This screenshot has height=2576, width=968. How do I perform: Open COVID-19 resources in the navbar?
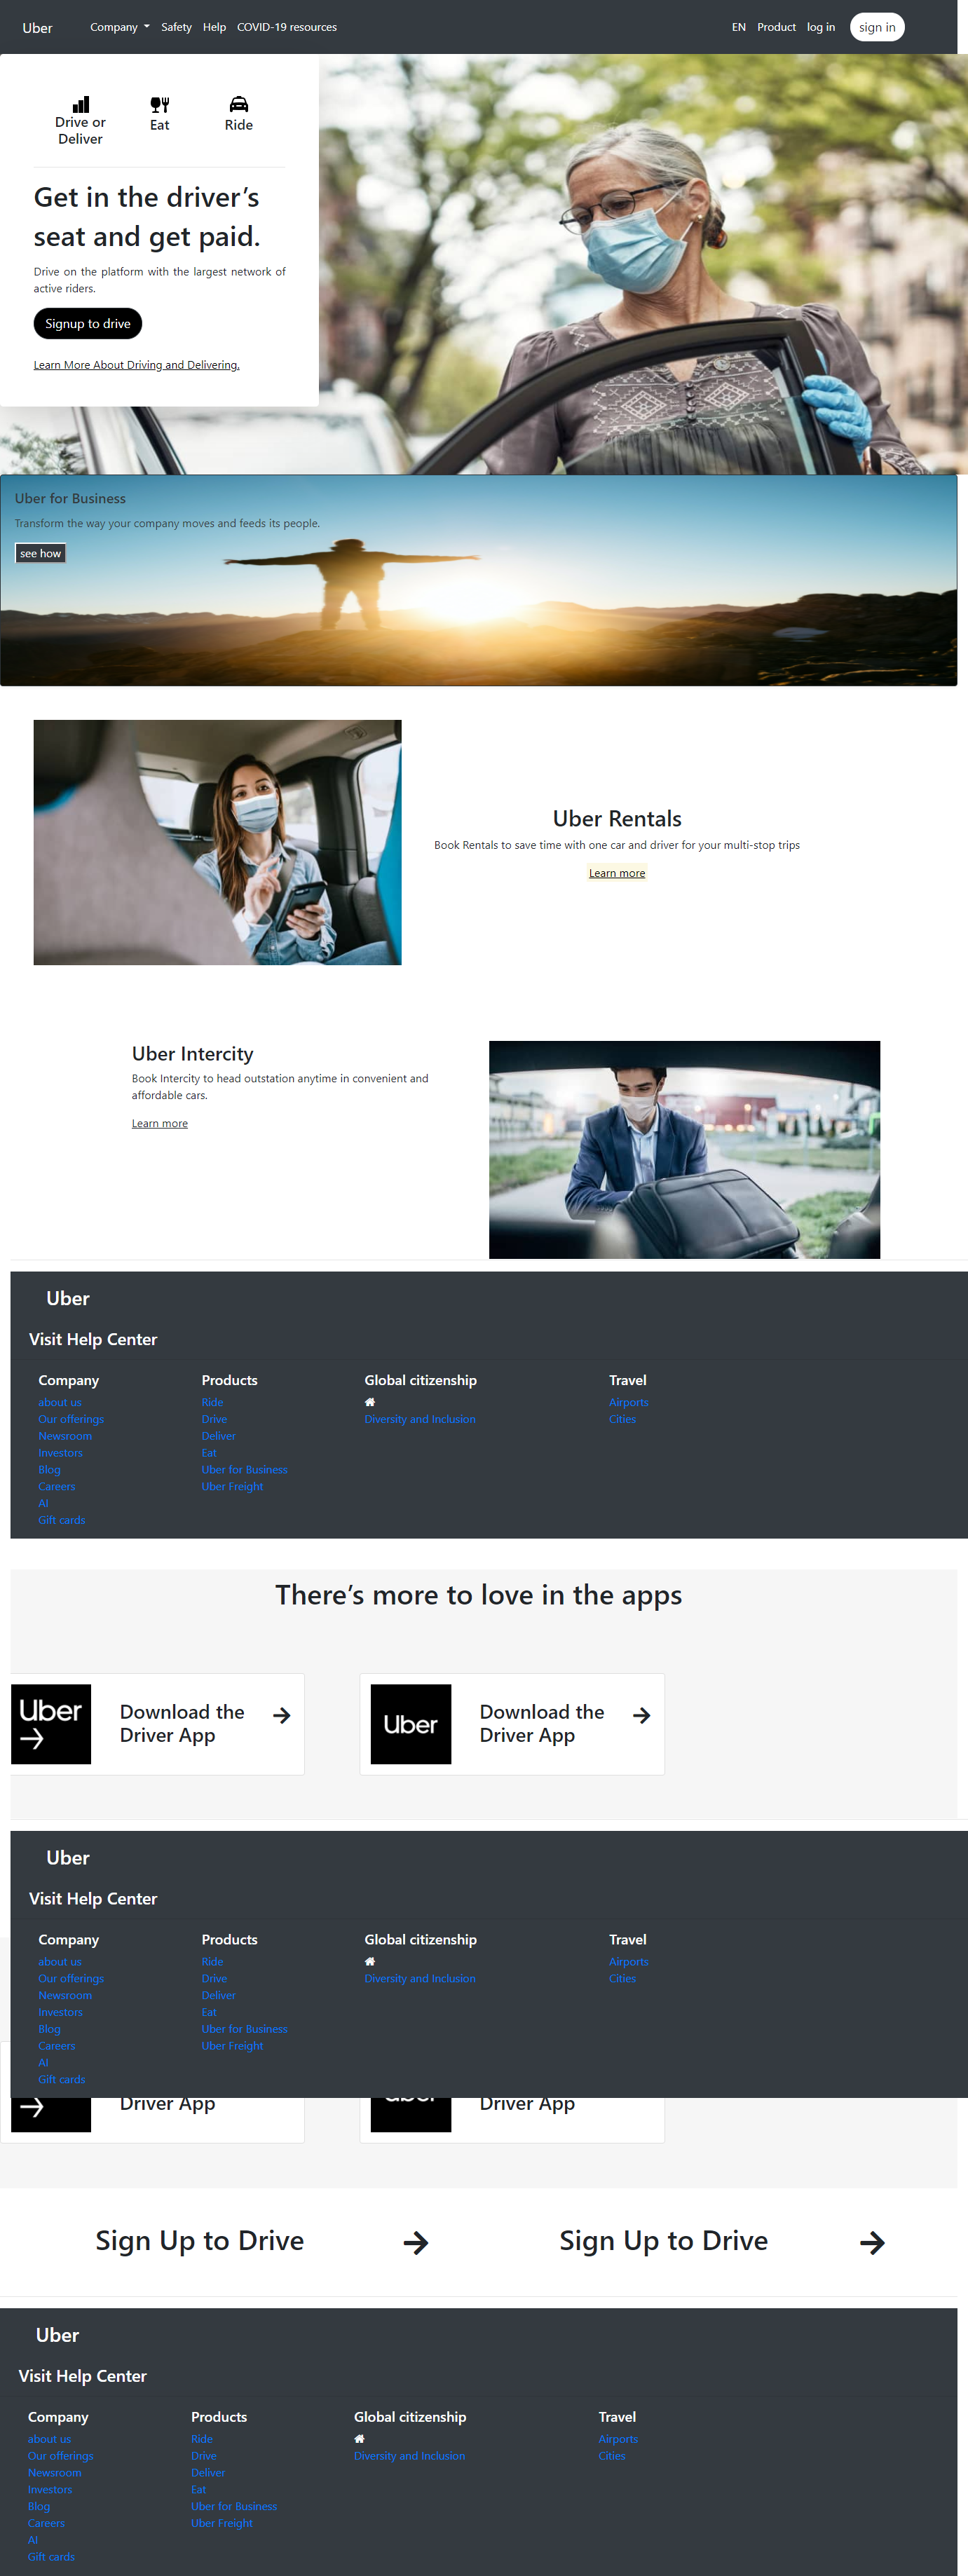point(287,27)
